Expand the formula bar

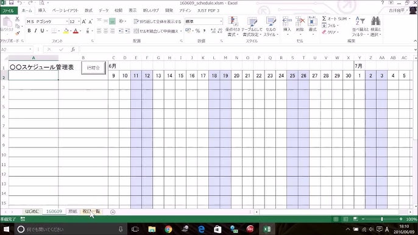416,49
